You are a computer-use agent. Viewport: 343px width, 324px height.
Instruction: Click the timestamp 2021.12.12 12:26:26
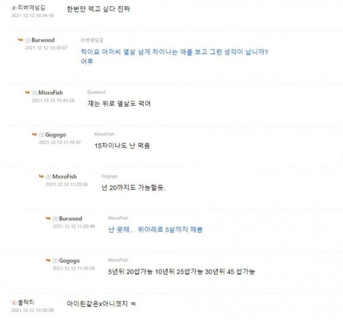[x=32, y=310]
